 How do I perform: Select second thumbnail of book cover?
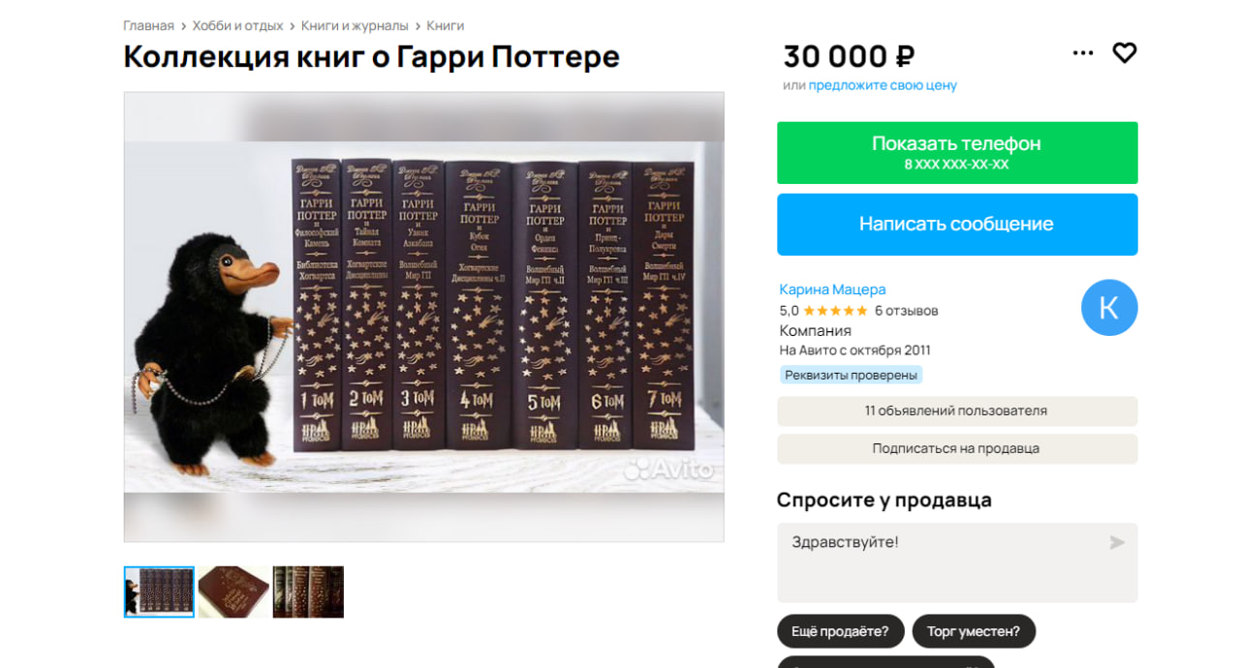click(233, 592)
